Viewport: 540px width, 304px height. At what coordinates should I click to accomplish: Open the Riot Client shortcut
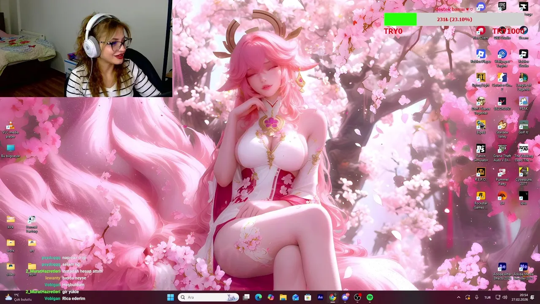pos(481,33)
